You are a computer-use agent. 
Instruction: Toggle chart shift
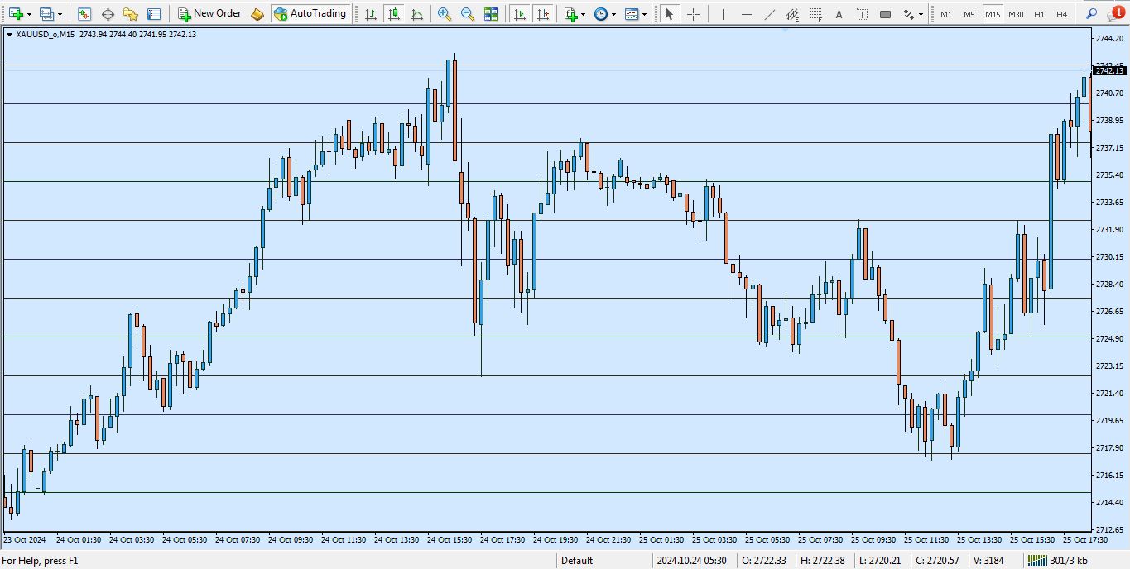[x=542, y=14]
